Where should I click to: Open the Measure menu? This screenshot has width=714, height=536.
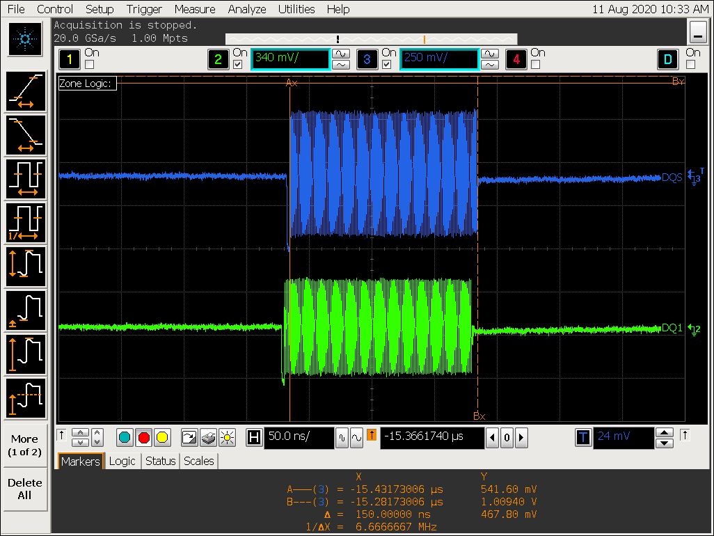[195, 9]
